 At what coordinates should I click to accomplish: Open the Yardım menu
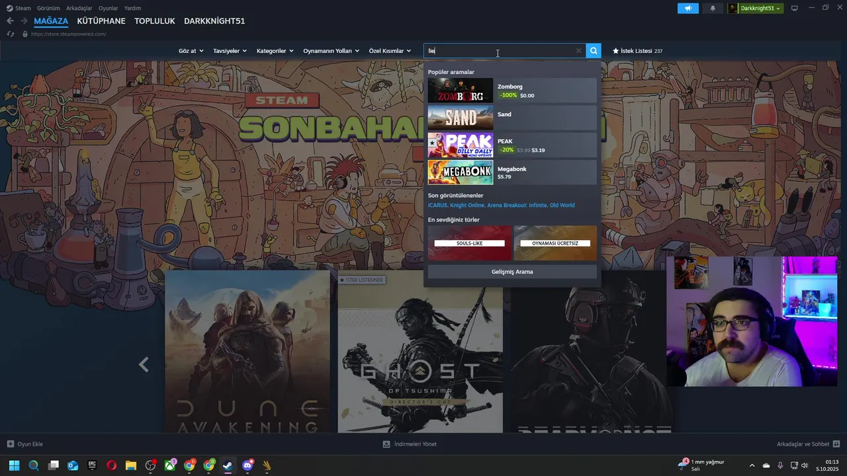coord(132,8)
